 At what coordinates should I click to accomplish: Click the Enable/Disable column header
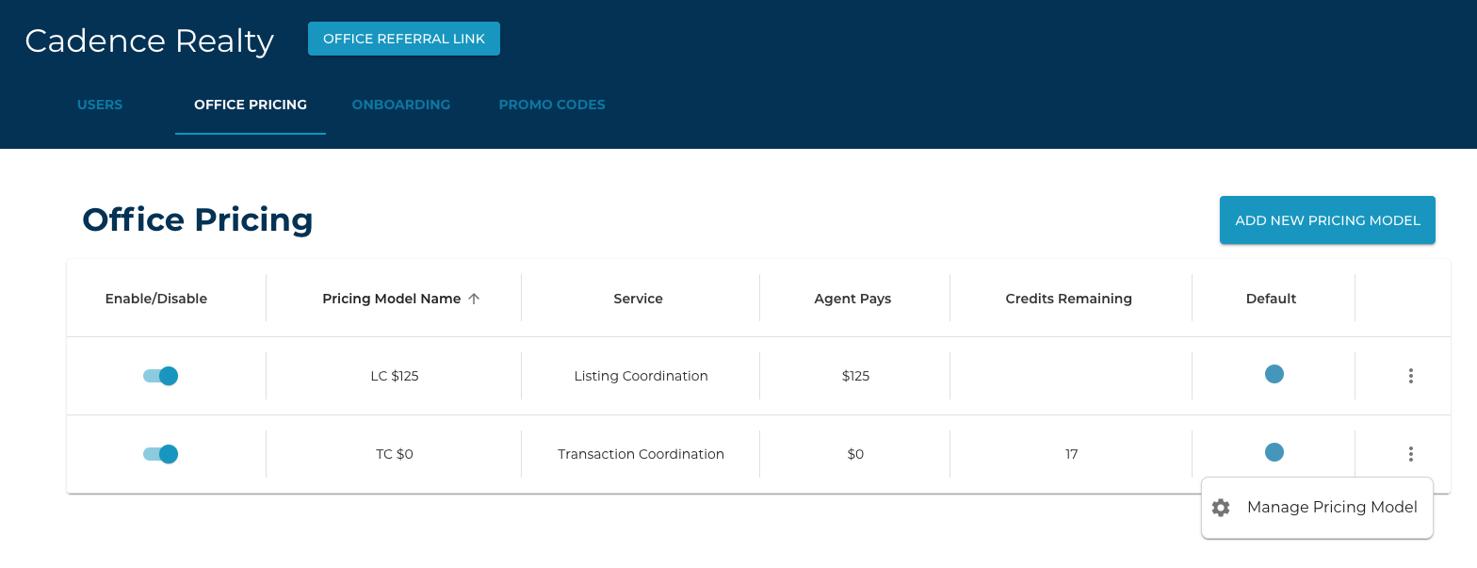click(156, 299)
